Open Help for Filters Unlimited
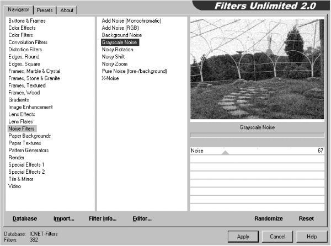This screenshot has height=246, width=331. pyautogui.click(x=312, y=237)
